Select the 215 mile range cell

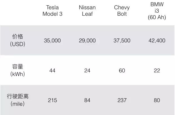(52, 100)
